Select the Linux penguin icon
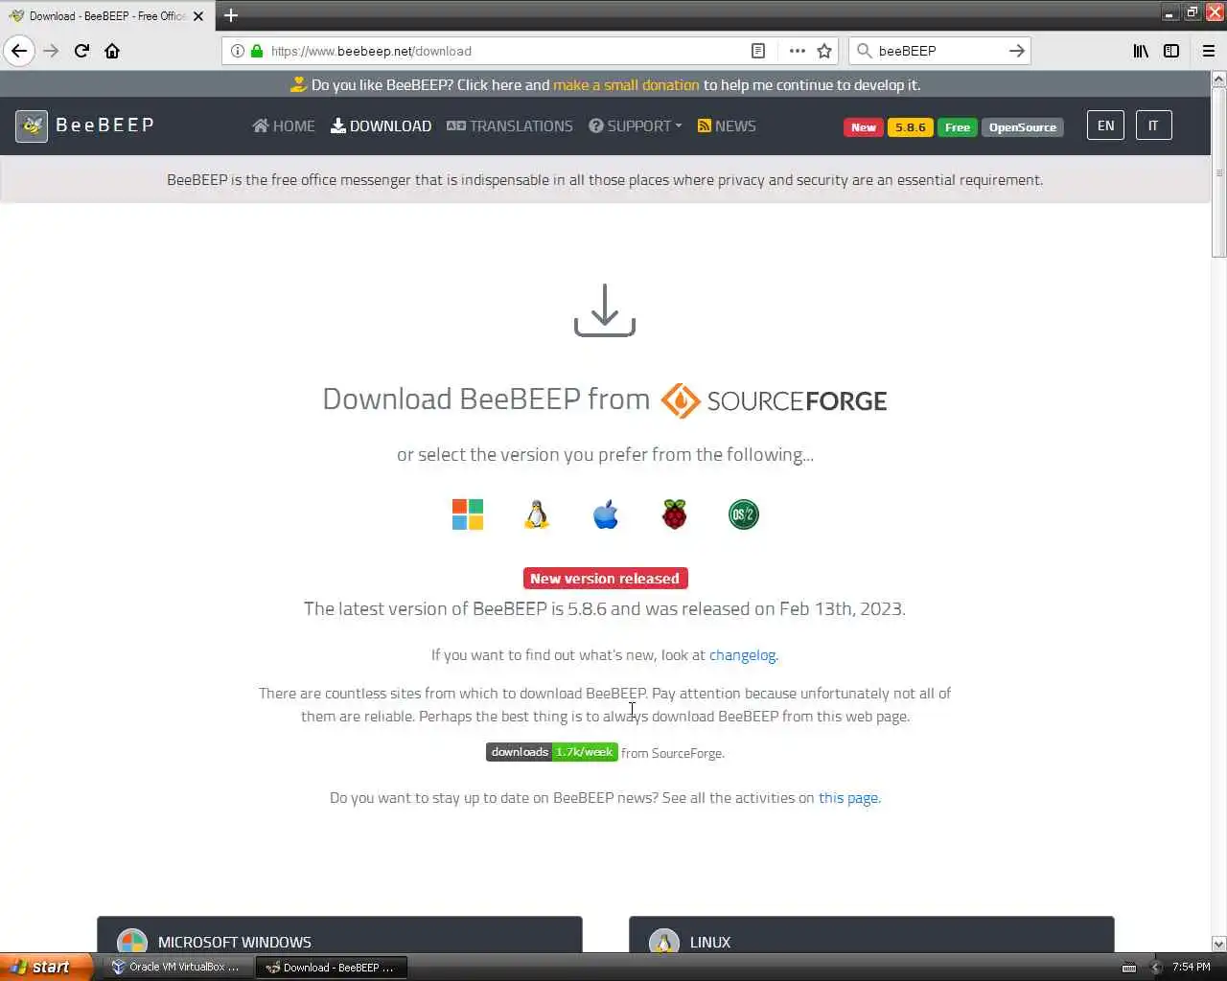Image resolution: width=1227 pixels, height=981 pixels. [x=537, y=514]
